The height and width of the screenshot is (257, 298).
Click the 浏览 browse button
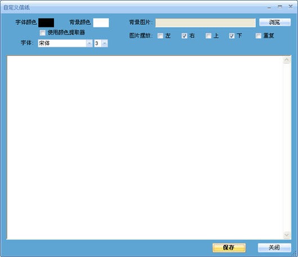[275, 22]
